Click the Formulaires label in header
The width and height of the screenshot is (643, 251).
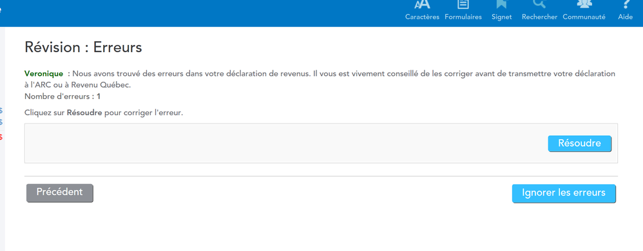463,17
